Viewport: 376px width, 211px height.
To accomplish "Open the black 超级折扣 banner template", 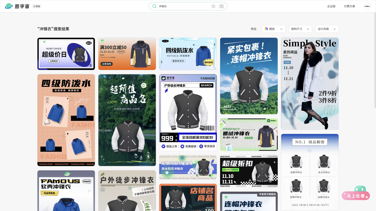I will 249,171.
